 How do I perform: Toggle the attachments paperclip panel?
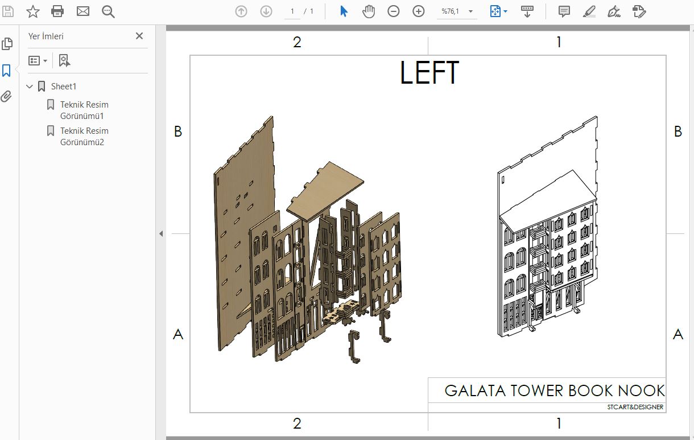pos(7,96)
